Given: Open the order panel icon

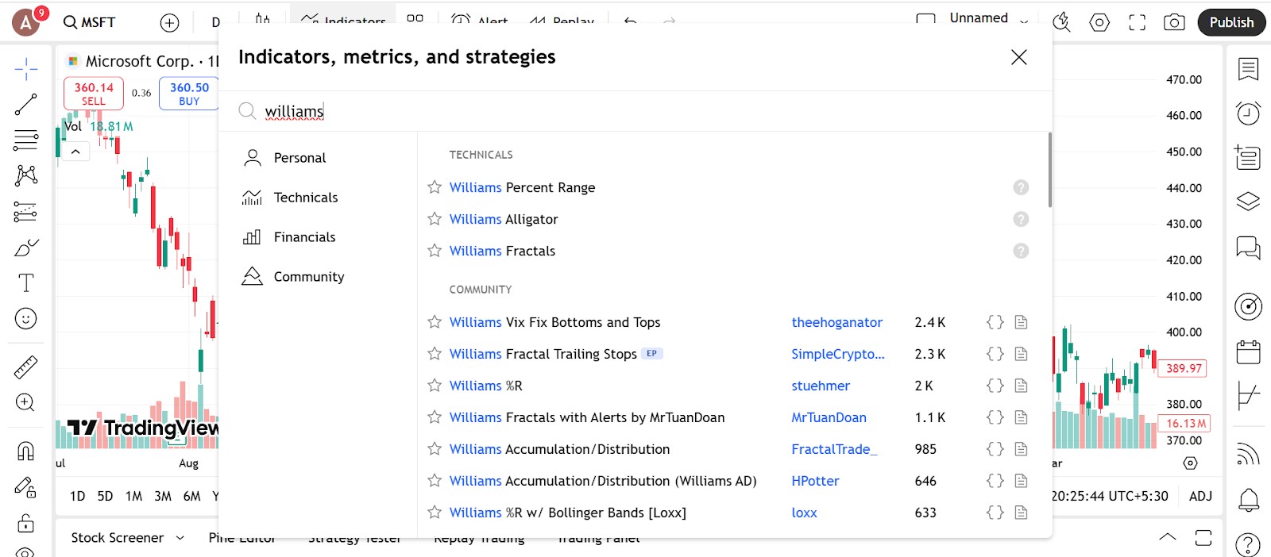Looking at the screenshot, I should pyautogui.click(x=1248, y=395).
